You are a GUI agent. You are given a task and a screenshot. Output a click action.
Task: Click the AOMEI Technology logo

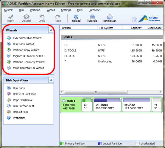pyautogui.click(x=149, y=19)
